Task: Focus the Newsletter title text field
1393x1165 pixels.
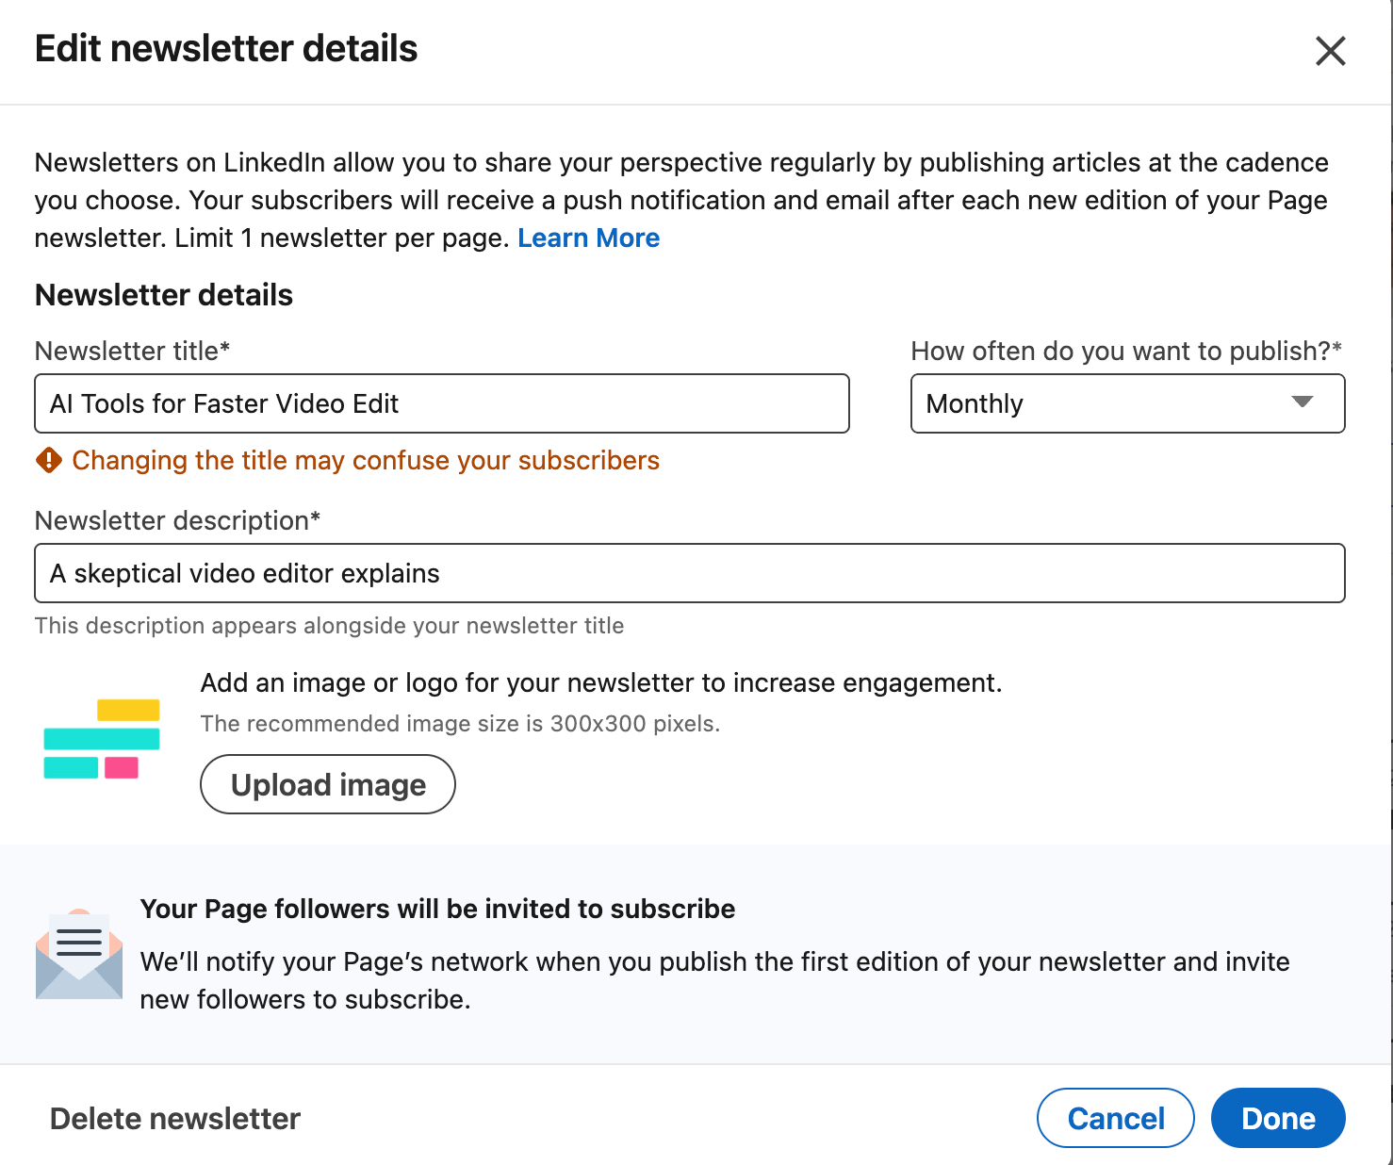Action: (x=441, y=403)
